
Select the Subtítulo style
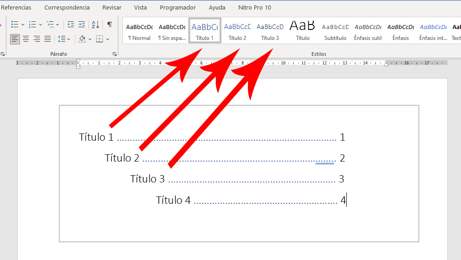click(335, 31)
